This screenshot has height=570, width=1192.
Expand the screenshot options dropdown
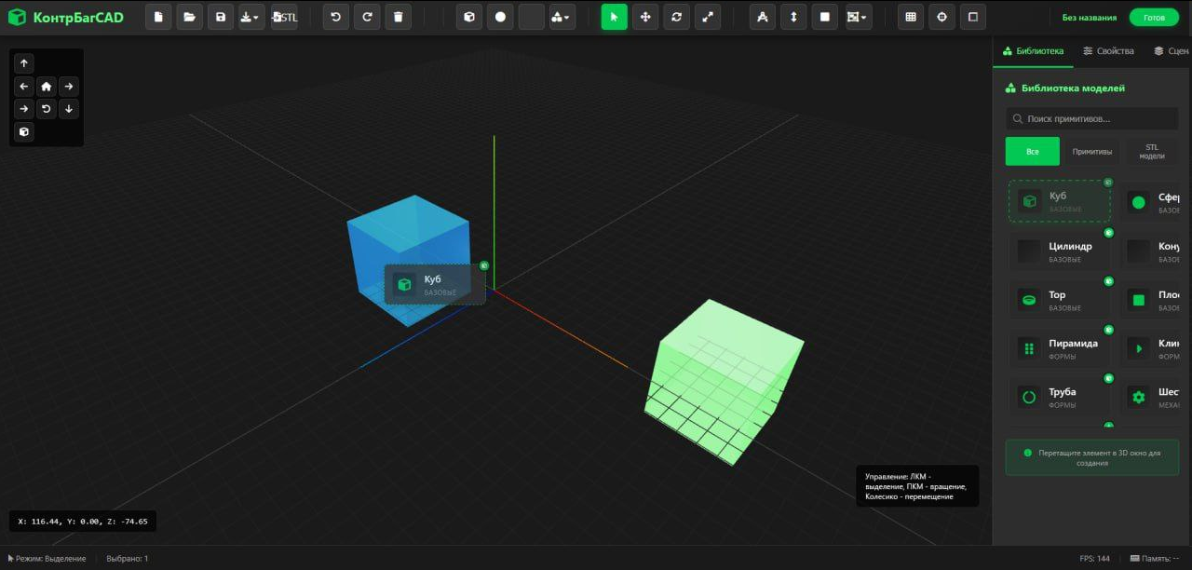[x=858, y=16]
